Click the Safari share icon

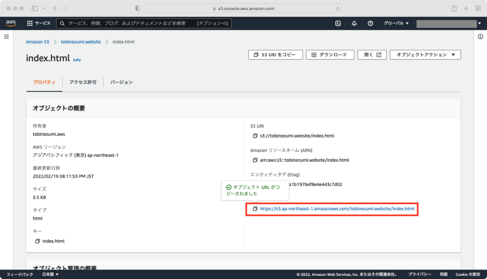click(454, 9)
